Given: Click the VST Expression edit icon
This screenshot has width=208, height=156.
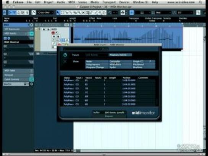Looking at the screenshot, I should pos(32,29).
